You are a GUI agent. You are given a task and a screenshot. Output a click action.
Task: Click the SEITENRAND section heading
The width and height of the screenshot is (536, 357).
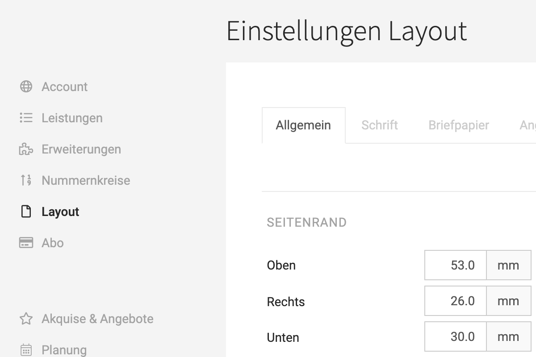[306, 222]
